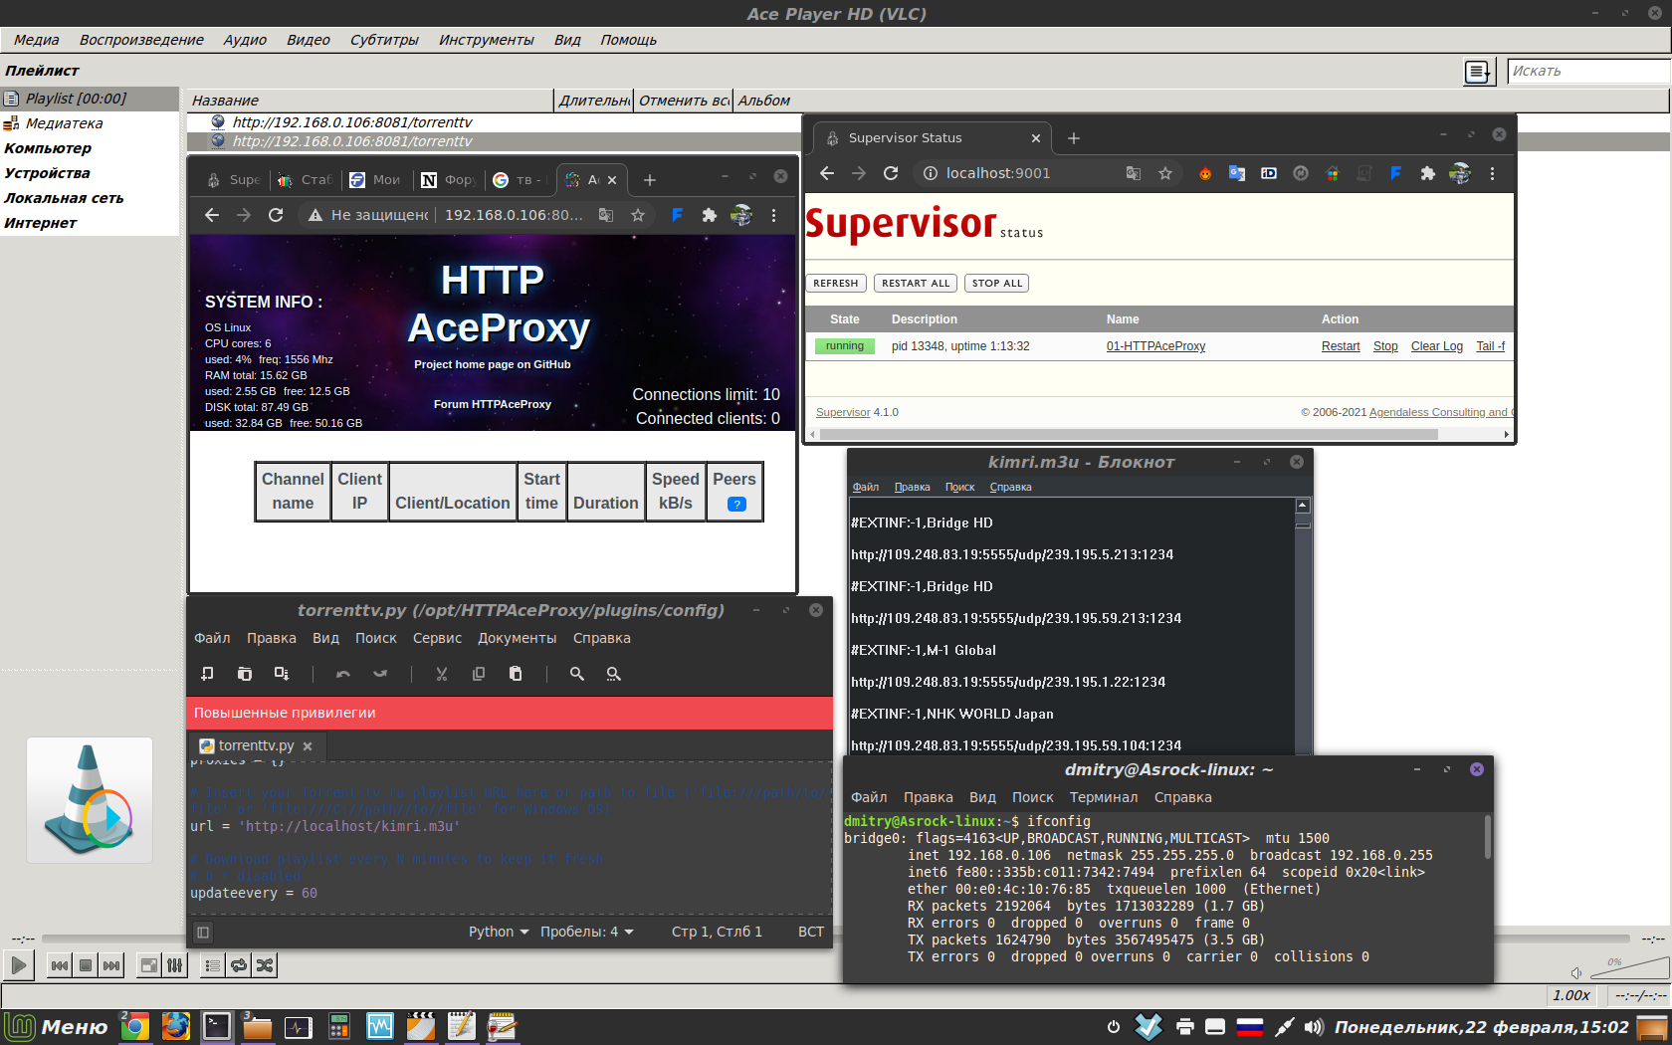Image resolution: width=1672 pixels, height=1045 pixels.
Task: Open the 'Инструменты' menu in VLC
Action: pos(486,40)
